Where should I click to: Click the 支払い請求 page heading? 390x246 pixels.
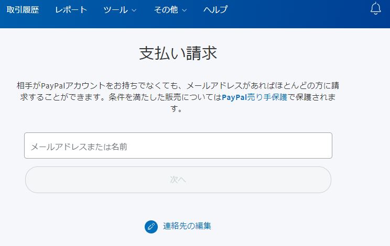(x=178, y=53)
